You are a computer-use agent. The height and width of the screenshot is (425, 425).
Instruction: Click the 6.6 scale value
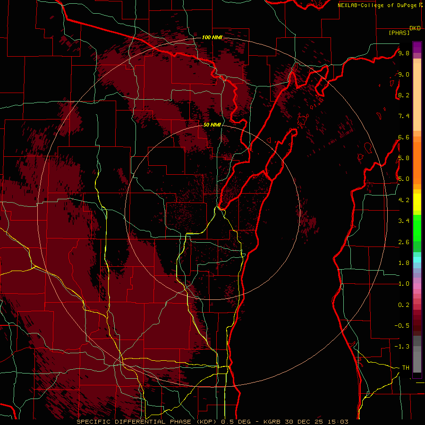[x=404, y=137]
